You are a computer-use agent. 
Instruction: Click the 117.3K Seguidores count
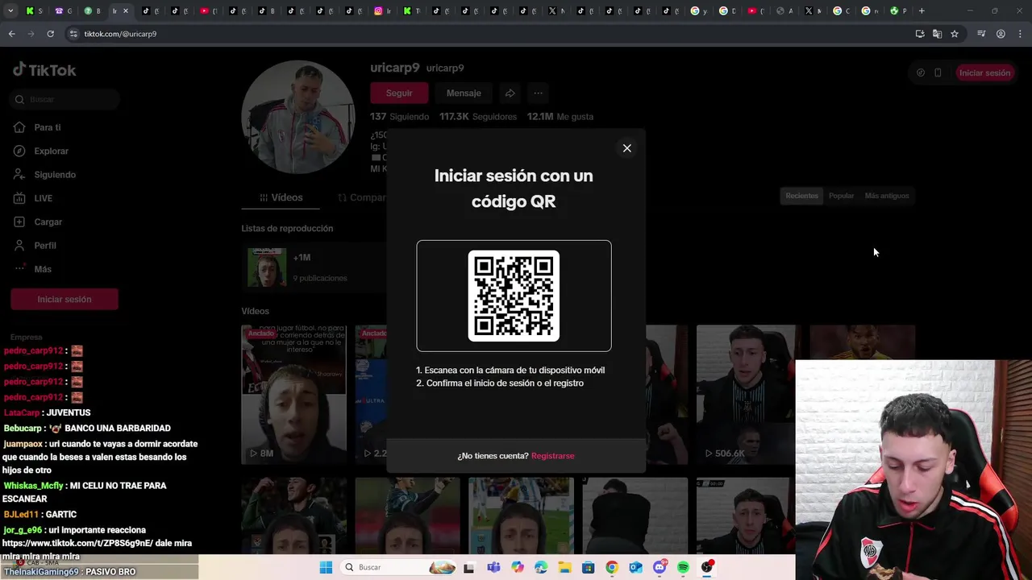pyautogui.click(x=478, y=117)
